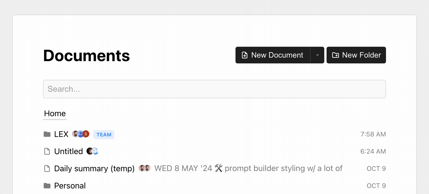Click the folder-plus icon in New Folder
The height and width of the screenshot is (194, 429).
point(335,55)
